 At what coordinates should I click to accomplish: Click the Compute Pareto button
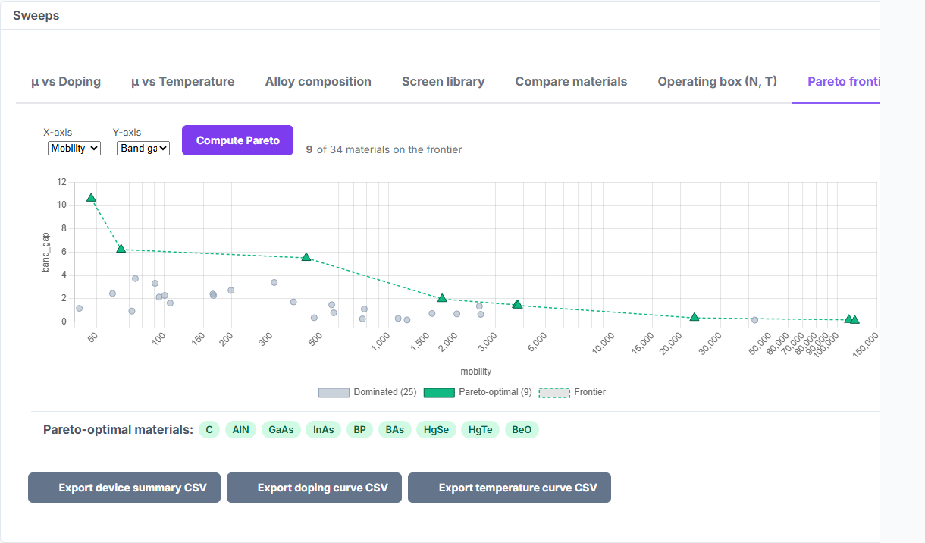pos(237,140)
